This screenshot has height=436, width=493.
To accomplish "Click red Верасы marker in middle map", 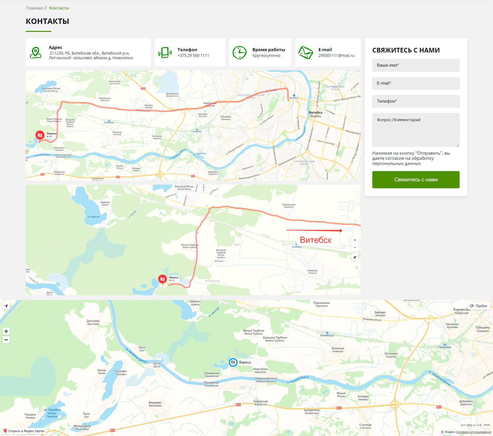I will point(162,279).
